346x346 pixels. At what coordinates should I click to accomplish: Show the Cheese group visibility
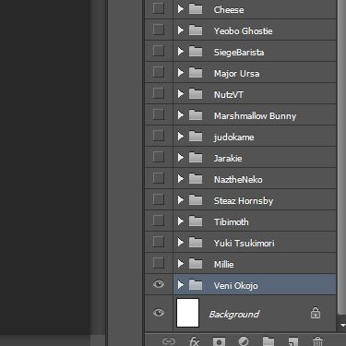tap(158, 8)
